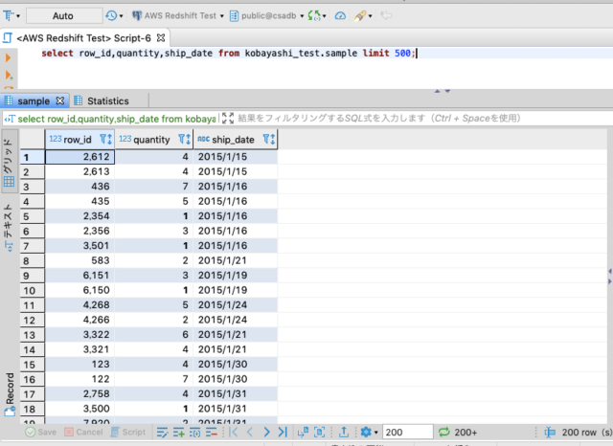Click the fetch next page icon
Screen dimensions: 613x446
pyautogui.click(x=303, y=432)
